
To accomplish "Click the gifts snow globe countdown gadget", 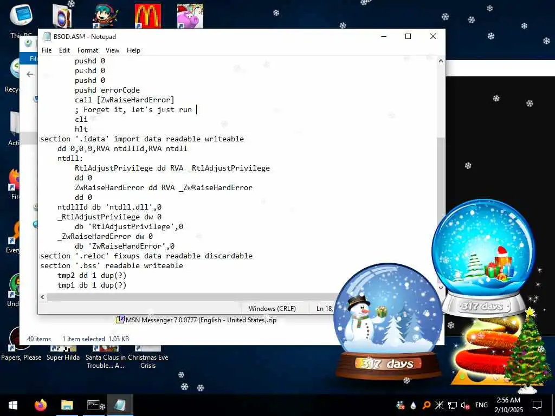I will (483, 256).
